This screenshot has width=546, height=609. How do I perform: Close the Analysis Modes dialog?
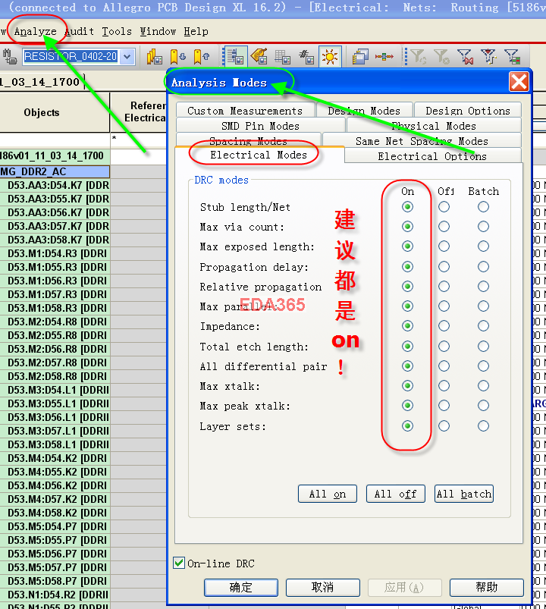pyautogui.click(x=519, y=82)
